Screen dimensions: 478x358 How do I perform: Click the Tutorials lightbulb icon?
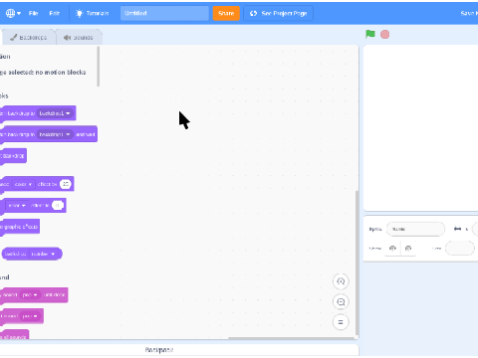pos(80,13)
